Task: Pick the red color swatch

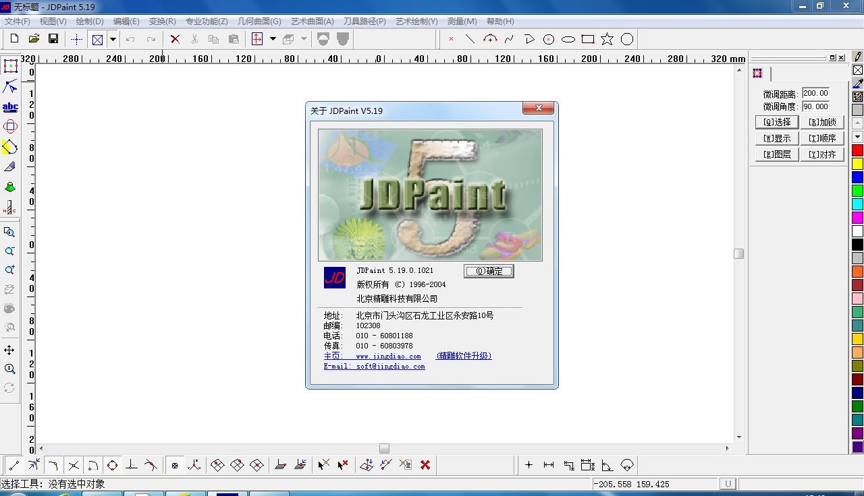Action: pyautogui.click(x=857, y=150)
